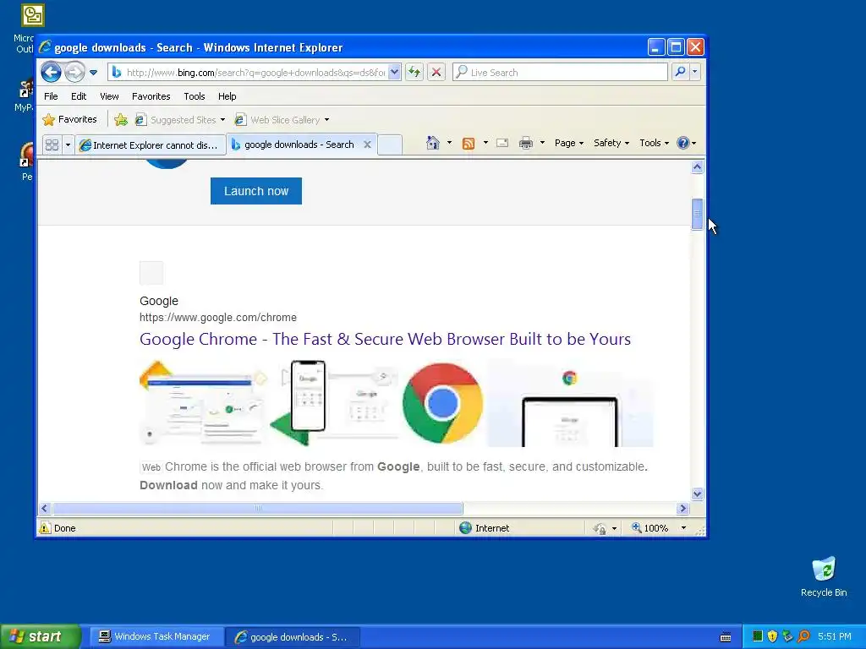Image resolution: width=866 pixels, height=649 pixels.
Task: Click the Back navigation arrow
Action: pos(51,73)
